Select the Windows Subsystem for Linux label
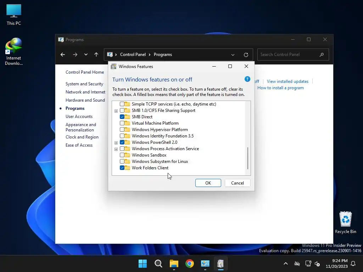The width and height of the screenshot is (363, 272). tap(160, 161)
